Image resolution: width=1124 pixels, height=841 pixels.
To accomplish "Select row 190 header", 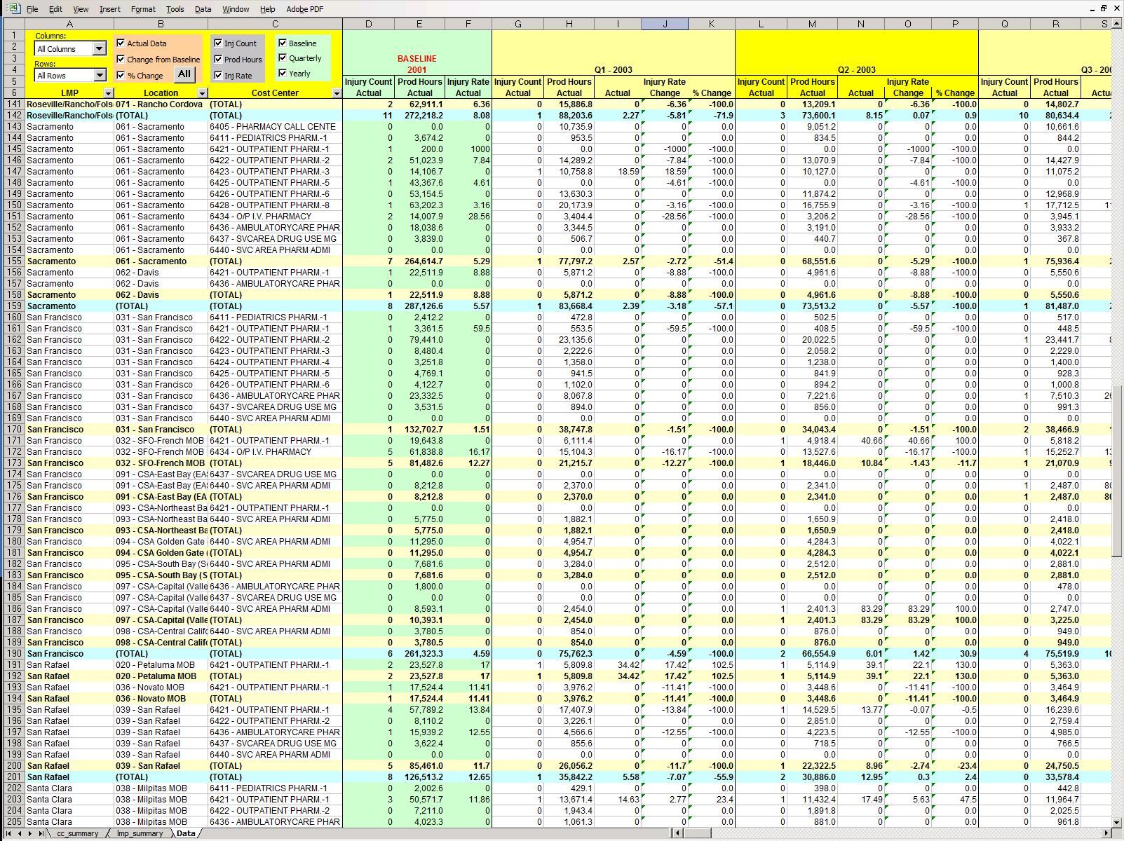I will coord(14,654).
